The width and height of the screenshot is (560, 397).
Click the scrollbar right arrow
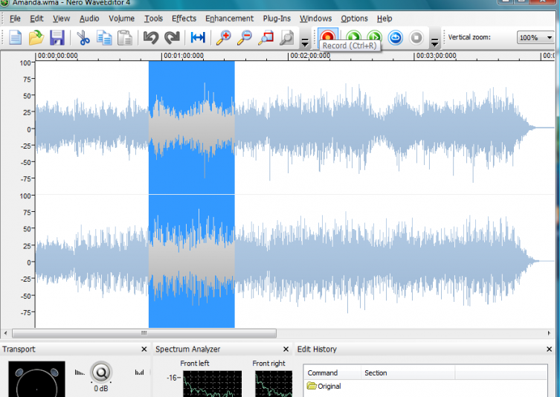549,333
